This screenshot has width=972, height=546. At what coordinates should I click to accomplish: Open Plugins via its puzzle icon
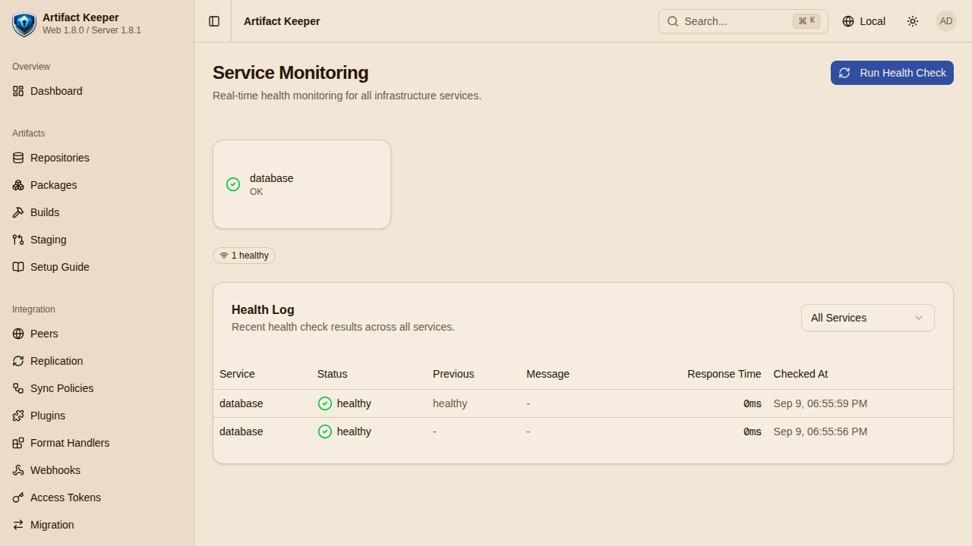tap(18, 416)
